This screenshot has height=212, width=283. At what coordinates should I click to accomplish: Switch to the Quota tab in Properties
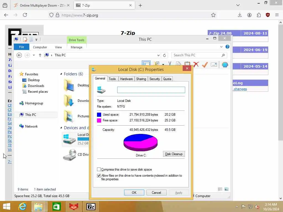167,79
